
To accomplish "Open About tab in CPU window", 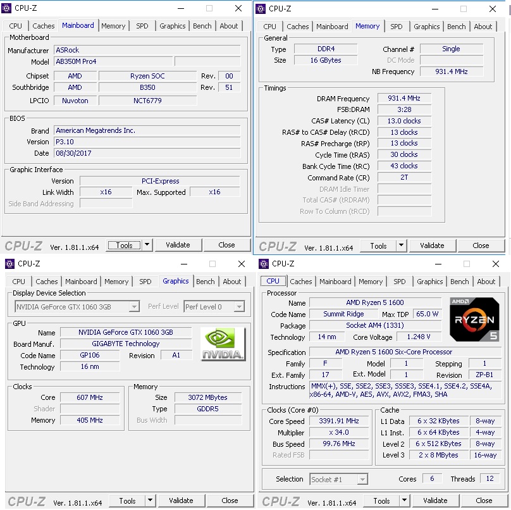I will point(486,282).
